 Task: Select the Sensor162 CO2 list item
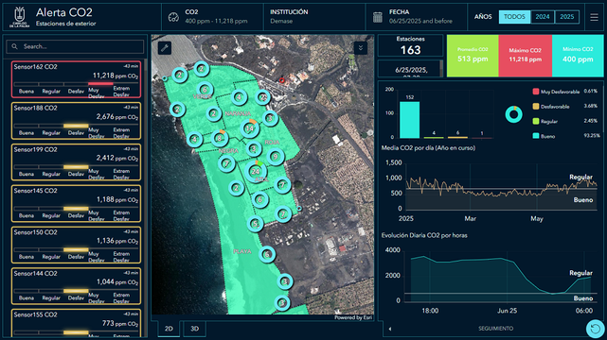(x=77, y=79)
